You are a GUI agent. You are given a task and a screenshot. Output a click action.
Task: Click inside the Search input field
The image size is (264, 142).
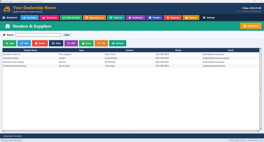pyautogui.click(x=38, y=35)
